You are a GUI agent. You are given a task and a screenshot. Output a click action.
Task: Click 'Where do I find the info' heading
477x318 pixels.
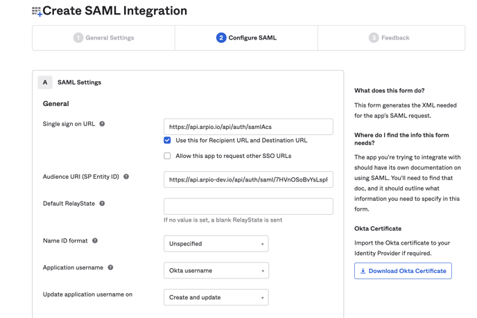tap(401, 139)
